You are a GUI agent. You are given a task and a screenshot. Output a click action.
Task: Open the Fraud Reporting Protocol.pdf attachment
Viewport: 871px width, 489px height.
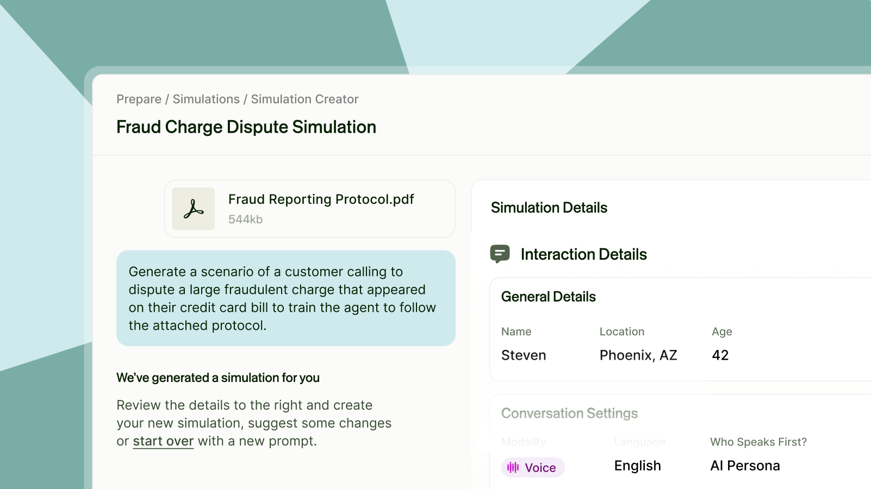(x=310, y=209)
